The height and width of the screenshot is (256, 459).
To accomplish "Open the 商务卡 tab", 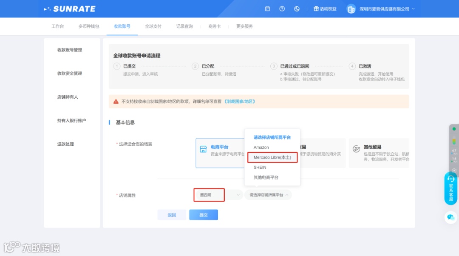I will [x=214, y=26].
